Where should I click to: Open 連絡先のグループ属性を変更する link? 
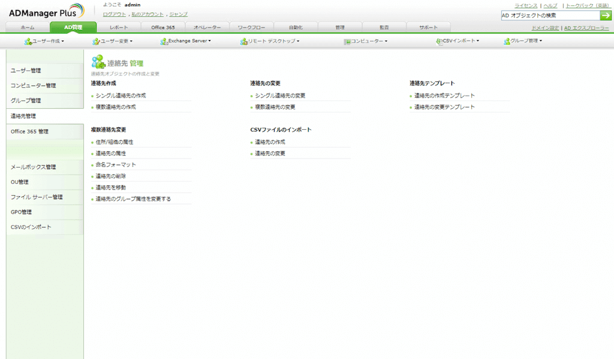[133, 199]
